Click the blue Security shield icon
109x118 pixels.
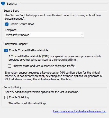[x=3, y=4]
